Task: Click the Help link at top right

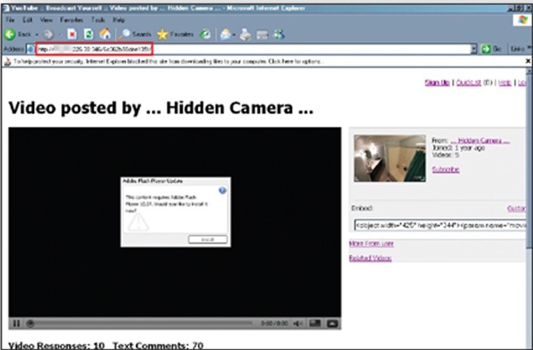Action: (505, 83)
